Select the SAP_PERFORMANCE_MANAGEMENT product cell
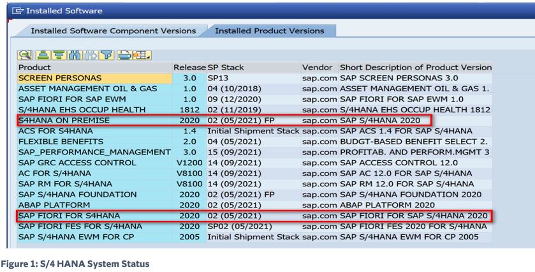 pos(94,152)
